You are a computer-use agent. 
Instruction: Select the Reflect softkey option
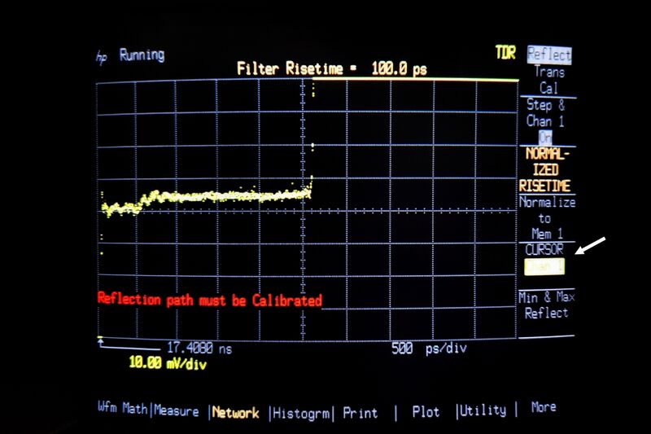(x=548, y=55)
